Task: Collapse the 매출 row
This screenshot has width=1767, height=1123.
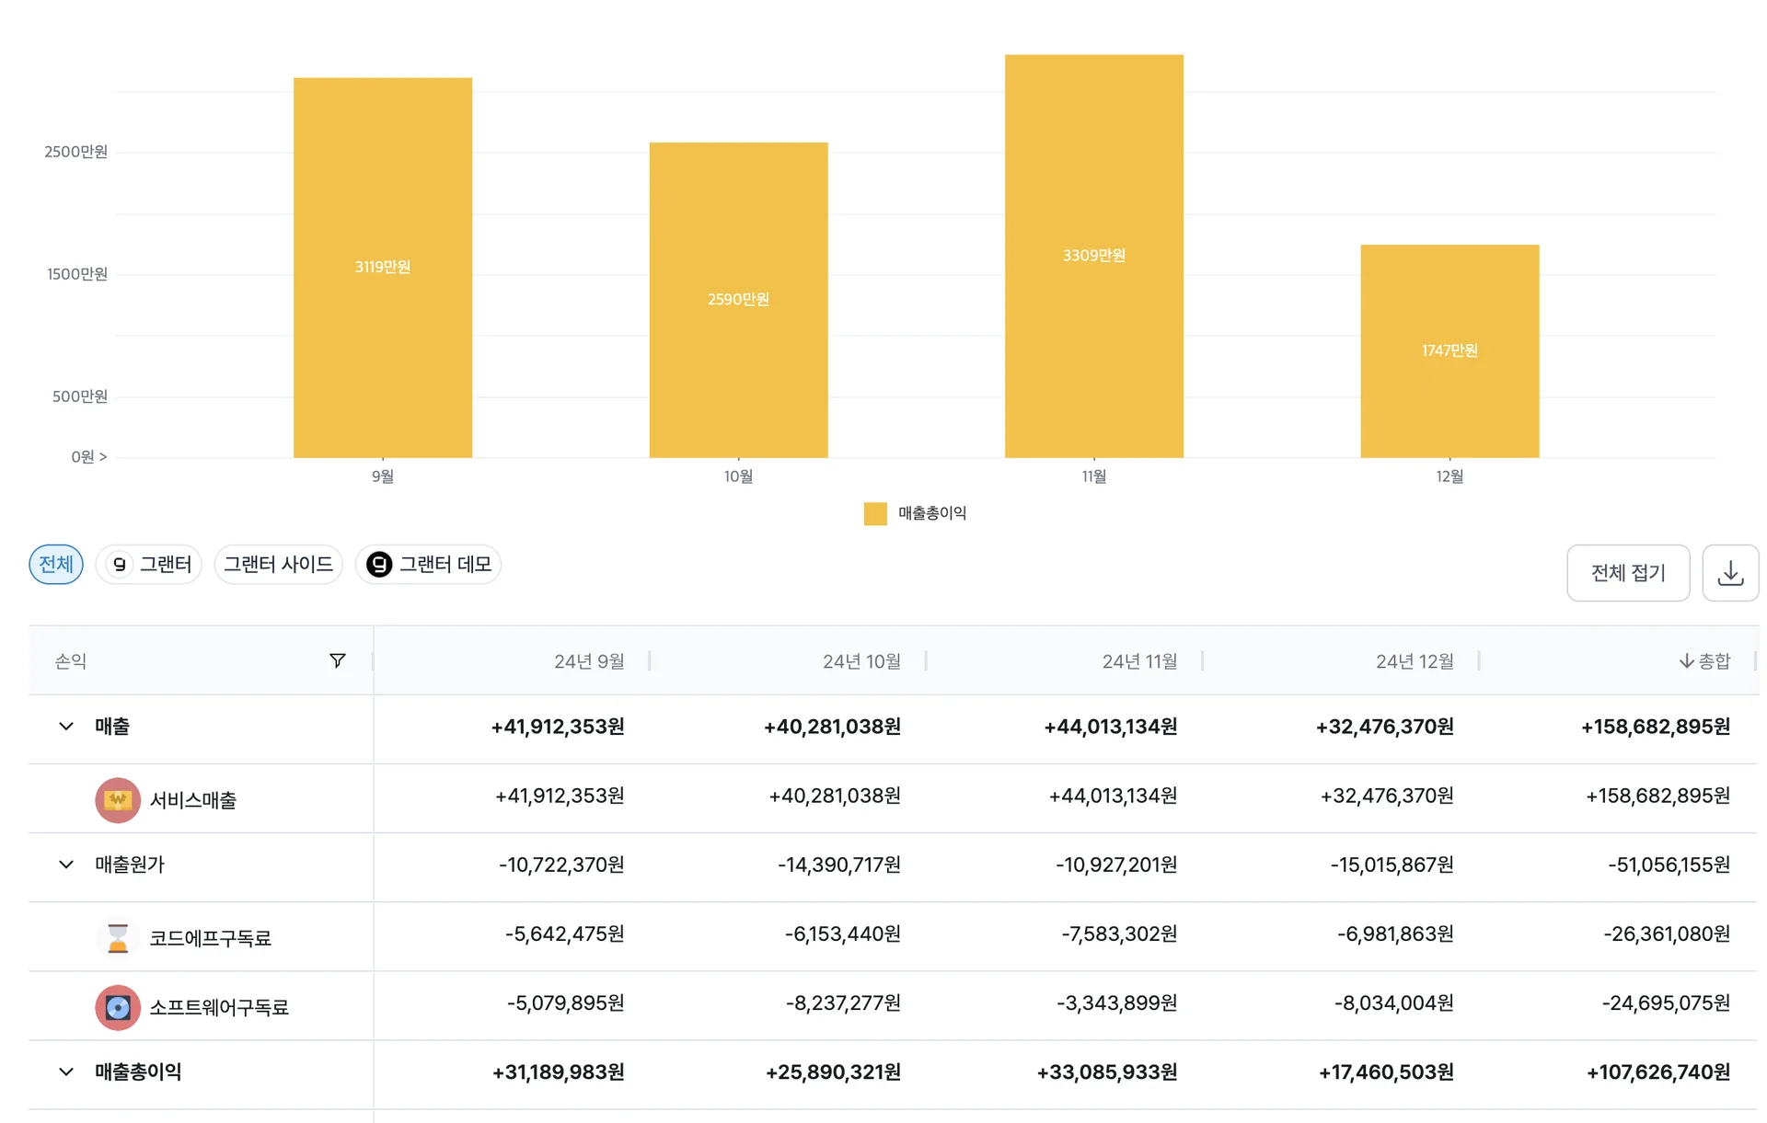Action: 66,727
